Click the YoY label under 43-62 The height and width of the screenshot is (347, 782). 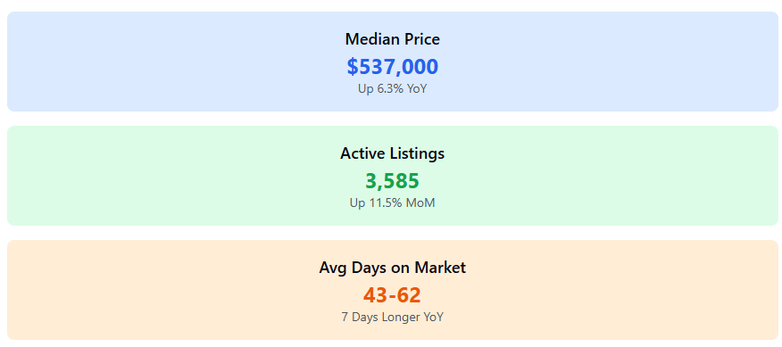pos(433,317)
